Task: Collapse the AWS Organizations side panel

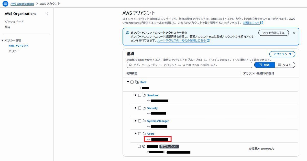Action: pos(47,14)
